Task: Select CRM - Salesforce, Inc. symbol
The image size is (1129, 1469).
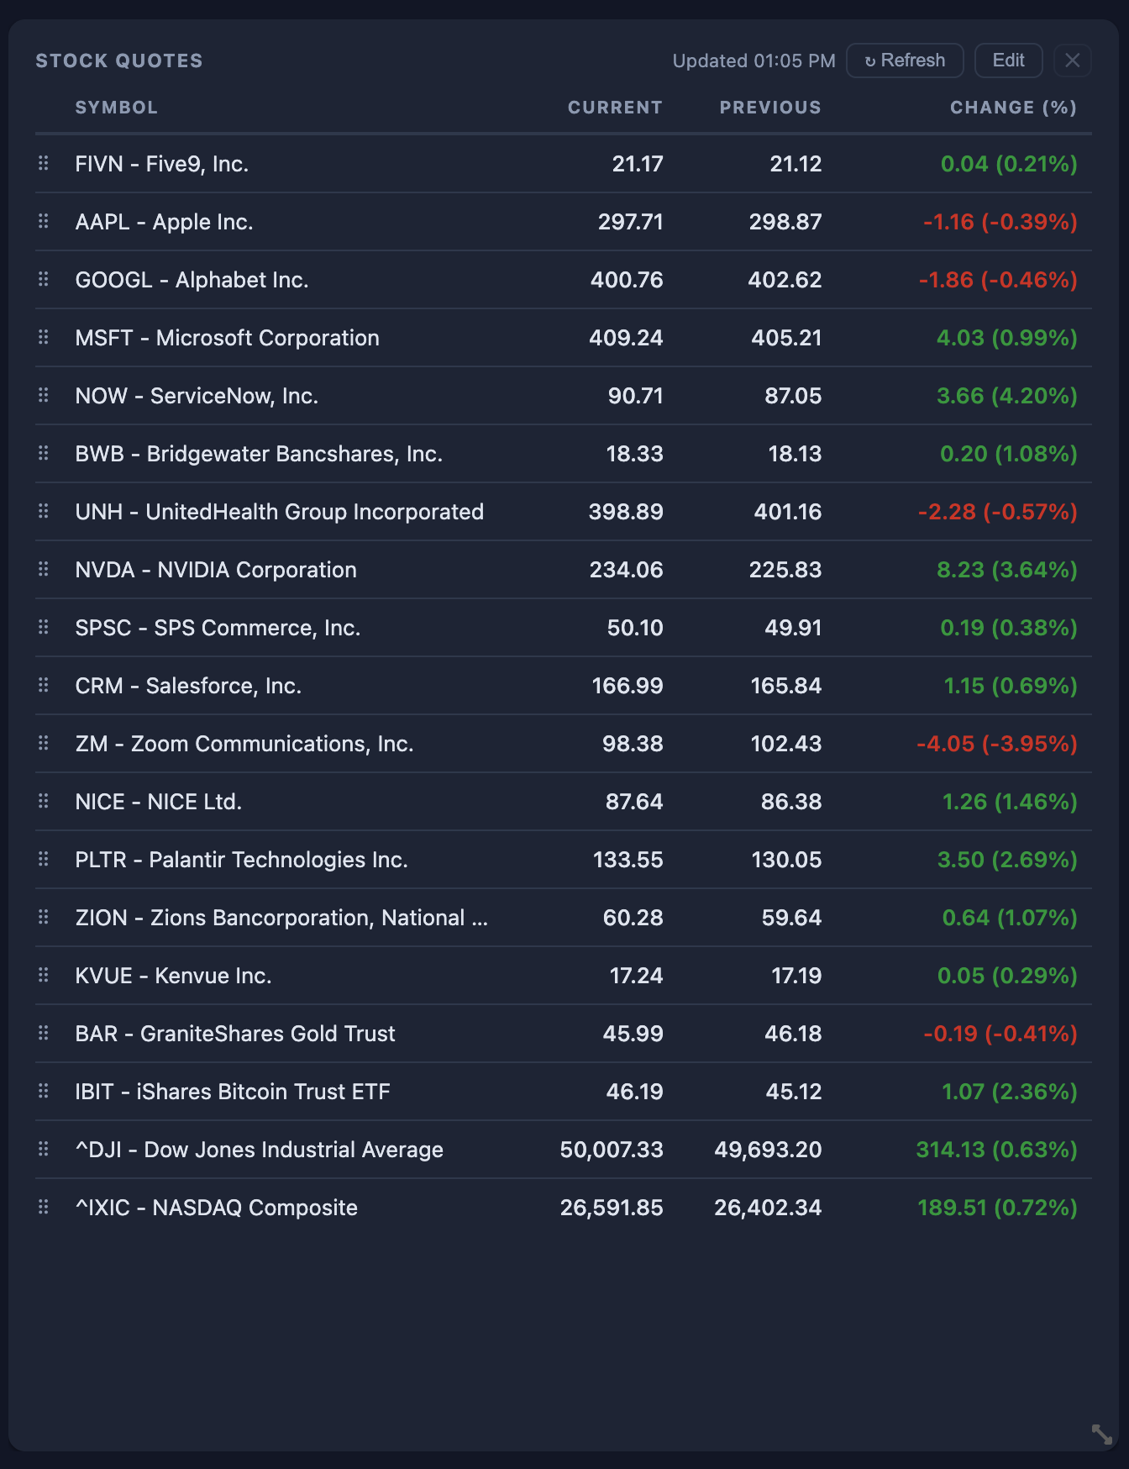Action: click(188, 686)
